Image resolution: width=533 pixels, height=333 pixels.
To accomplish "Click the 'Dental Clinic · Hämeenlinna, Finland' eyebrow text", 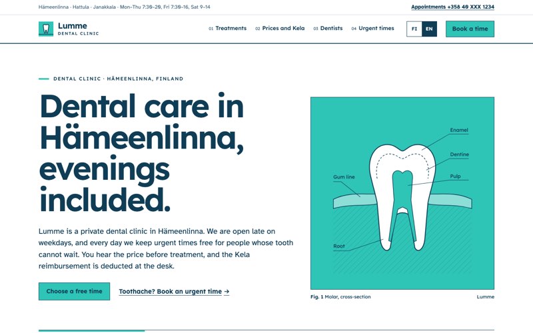I will coord(118,79).
